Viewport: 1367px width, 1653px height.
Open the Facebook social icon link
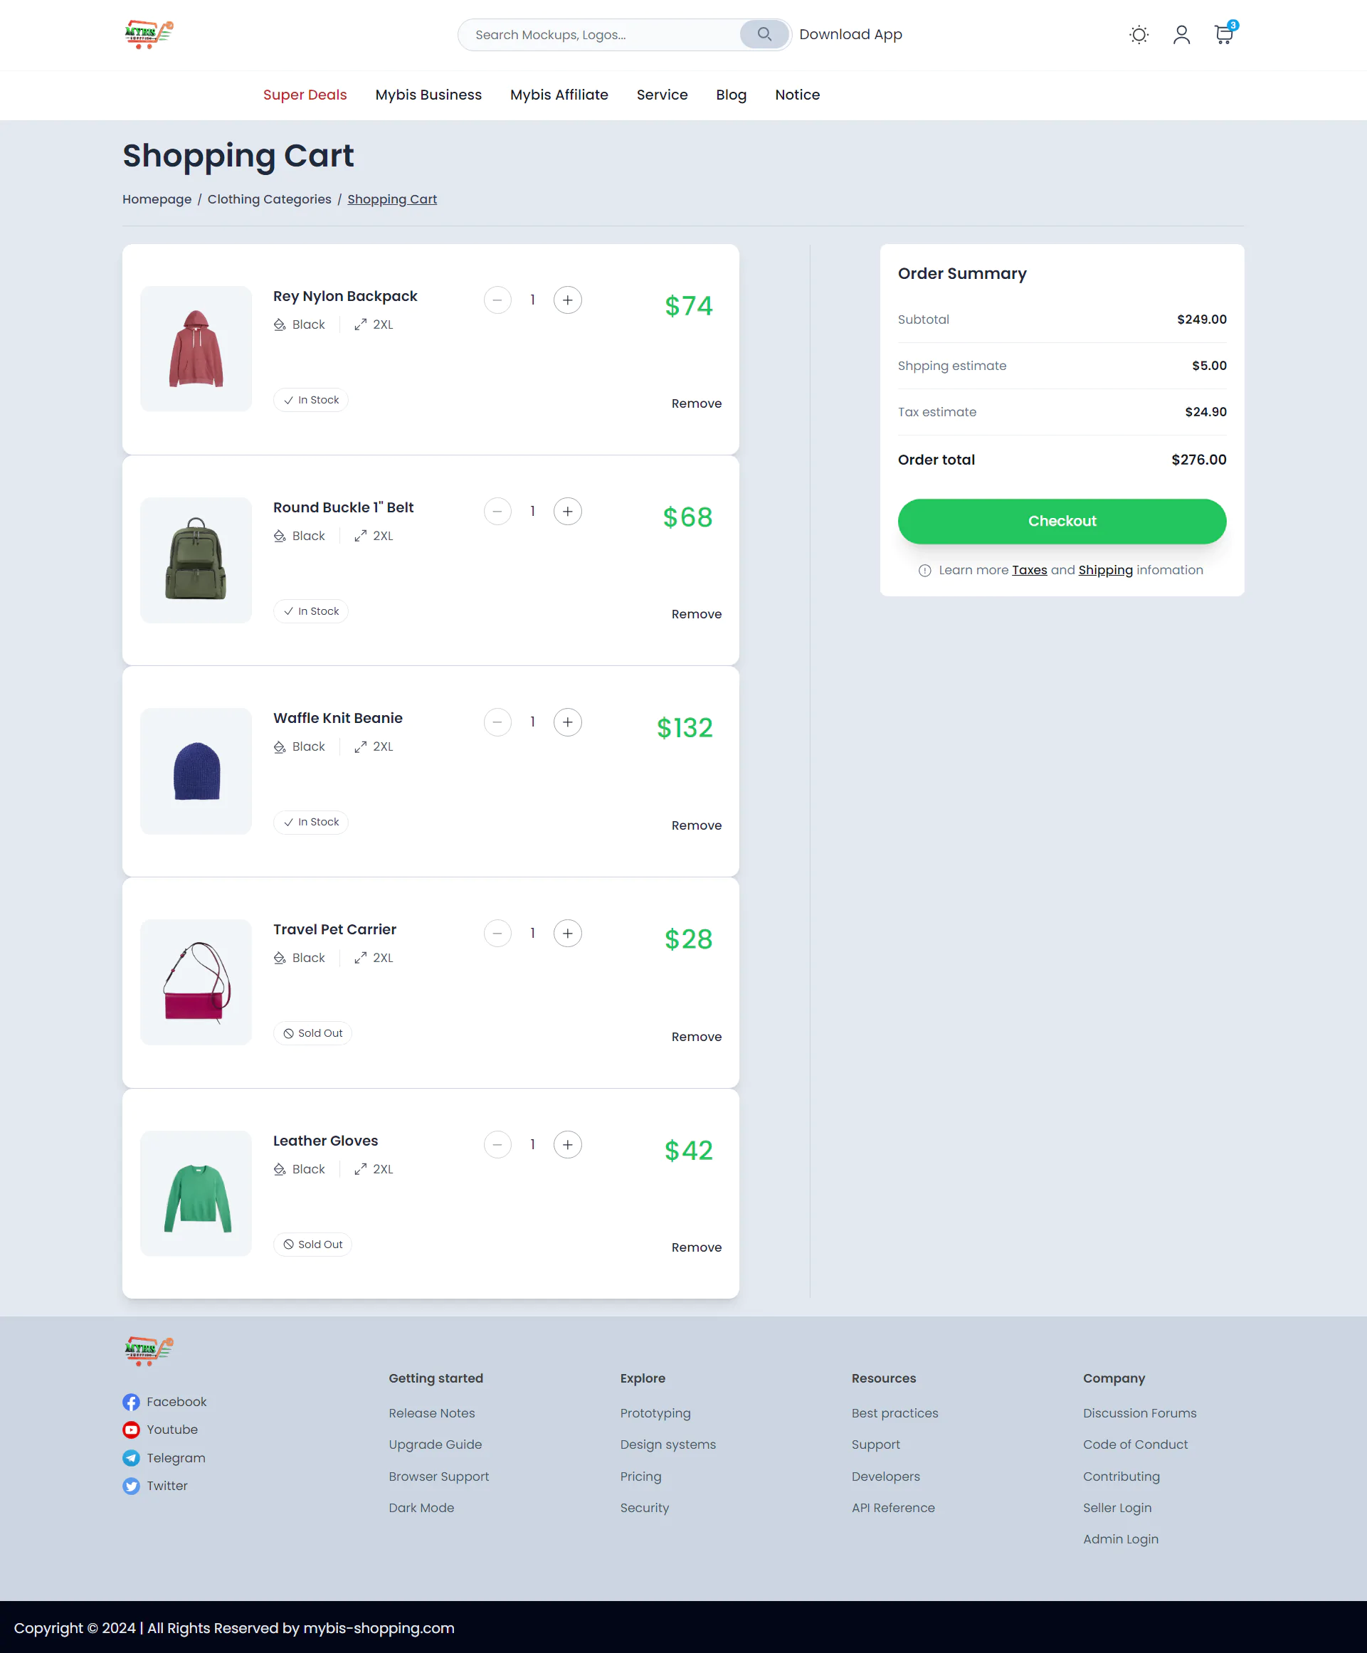[x=132, y=1402]
